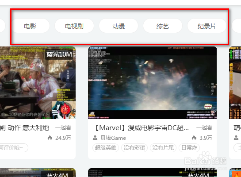Click the 【Marvel】漫威电影宇宙DC超... title
The image size is (241, 177).
click(x=142, y=128)
